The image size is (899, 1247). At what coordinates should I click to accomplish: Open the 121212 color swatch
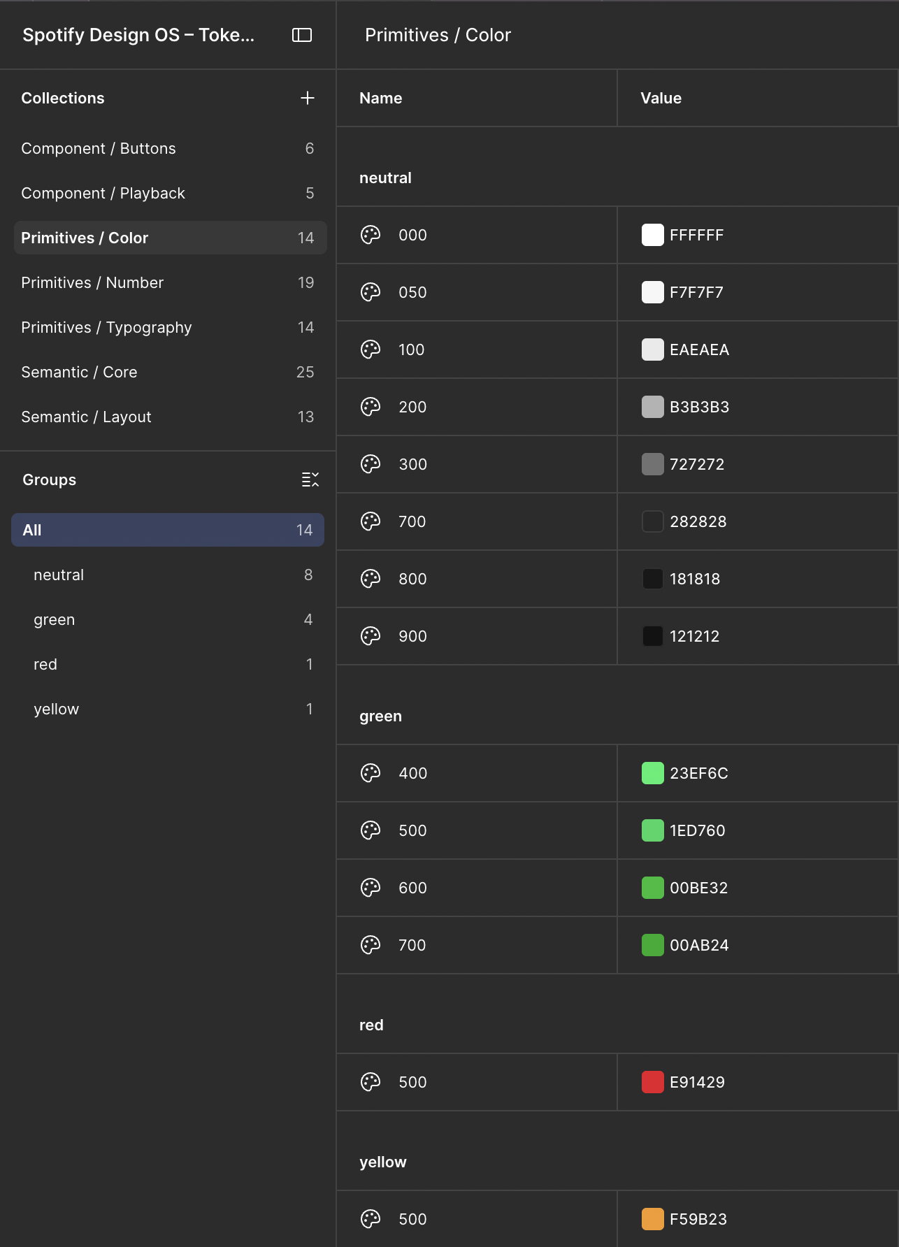(x=652, y=636)
